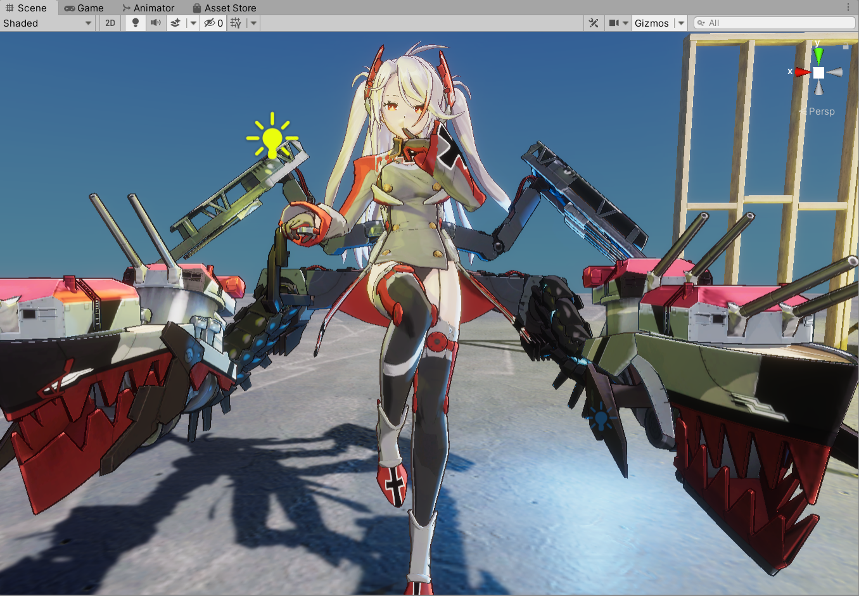The height and width of the screenshot is (596, 859).
Task: Toggle the scene grid visibility
Action: pos(236,23)
